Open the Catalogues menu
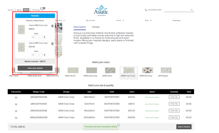Screen dimensions: 219x133 176,20
